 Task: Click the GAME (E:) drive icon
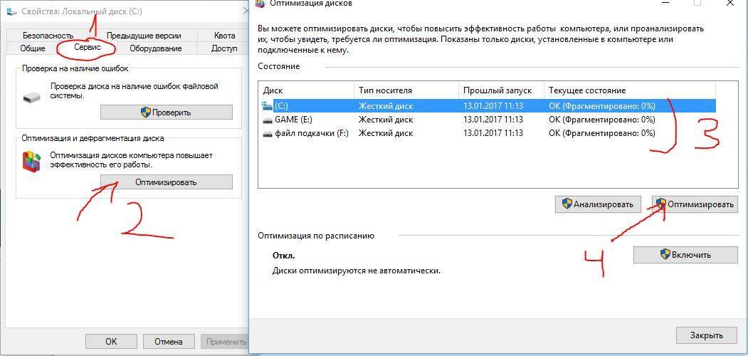pyautogui.click(x=267, y=120)
